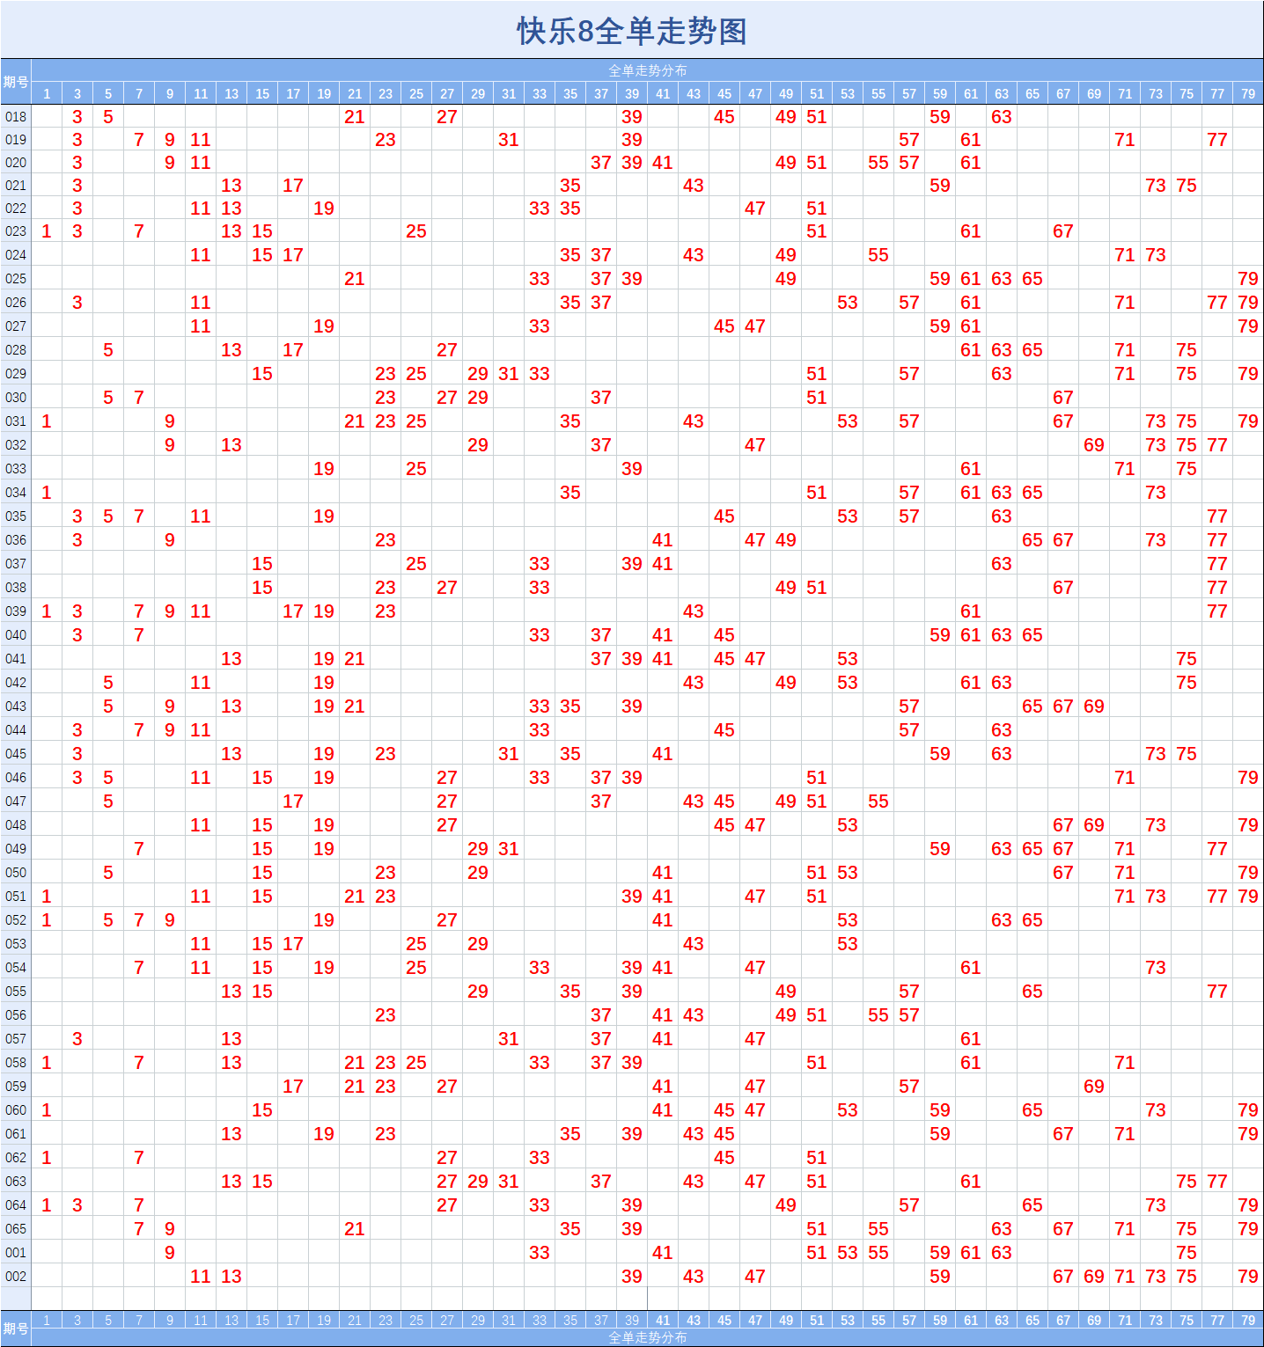Click number 29 in row 029
The image size is (1264, 1347).
(478, 373)
